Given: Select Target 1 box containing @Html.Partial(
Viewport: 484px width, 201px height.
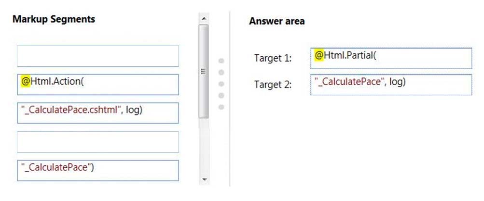Looking at the screenshot, I should click(391, 58).
